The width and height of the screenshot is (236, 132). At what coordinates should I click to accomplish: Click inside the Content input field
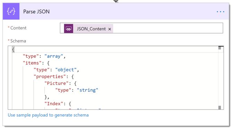tap(142, 28)
